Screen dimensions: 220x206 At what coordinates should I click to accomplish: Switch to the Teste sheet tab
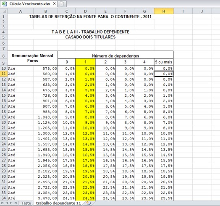click(x=26, y=203)
